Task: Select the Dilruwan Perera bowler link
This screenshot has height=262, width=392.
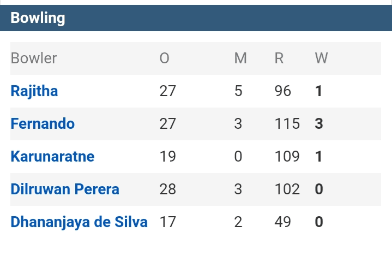Action: coord(65,189)
